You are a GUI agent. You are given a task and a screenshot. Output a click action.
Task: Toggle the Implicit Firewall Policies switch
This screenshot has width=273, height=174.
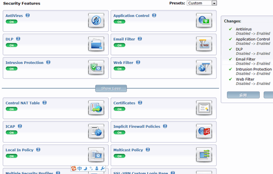(x=119, y=133)
